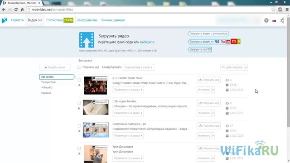Open Переместить в канал for Händel video
This screenshot has height=163, width=290.
[128, 90]
